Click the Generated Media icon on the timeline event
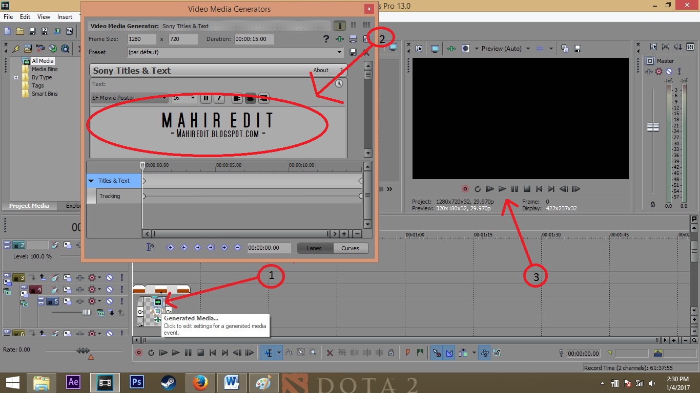The image size is (700, 393). coord(158,302)
